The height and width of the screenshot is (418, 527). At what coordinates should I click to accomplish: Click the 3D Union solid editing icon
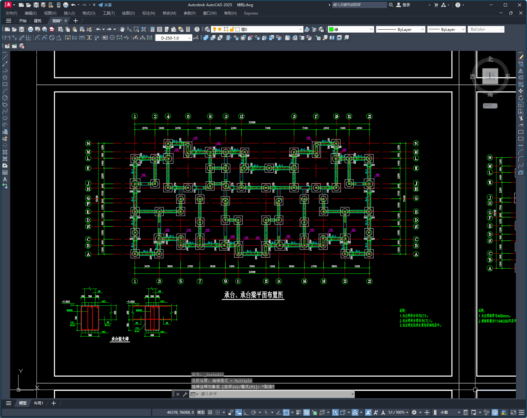(206, 38)
